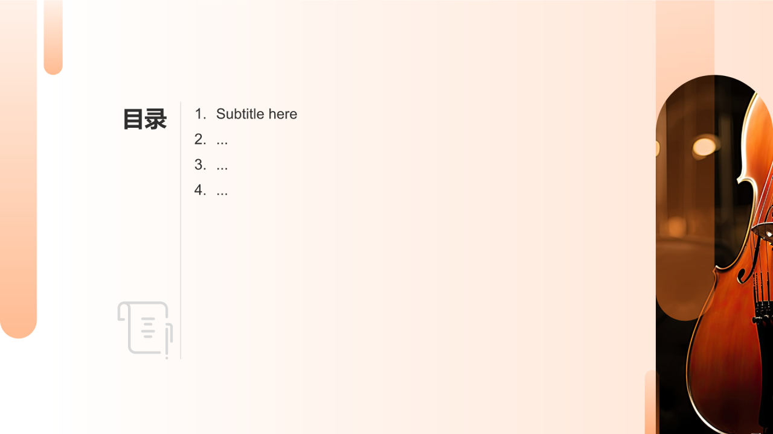Click the list number "3."

pyautogui.click(x=200, y=165)
